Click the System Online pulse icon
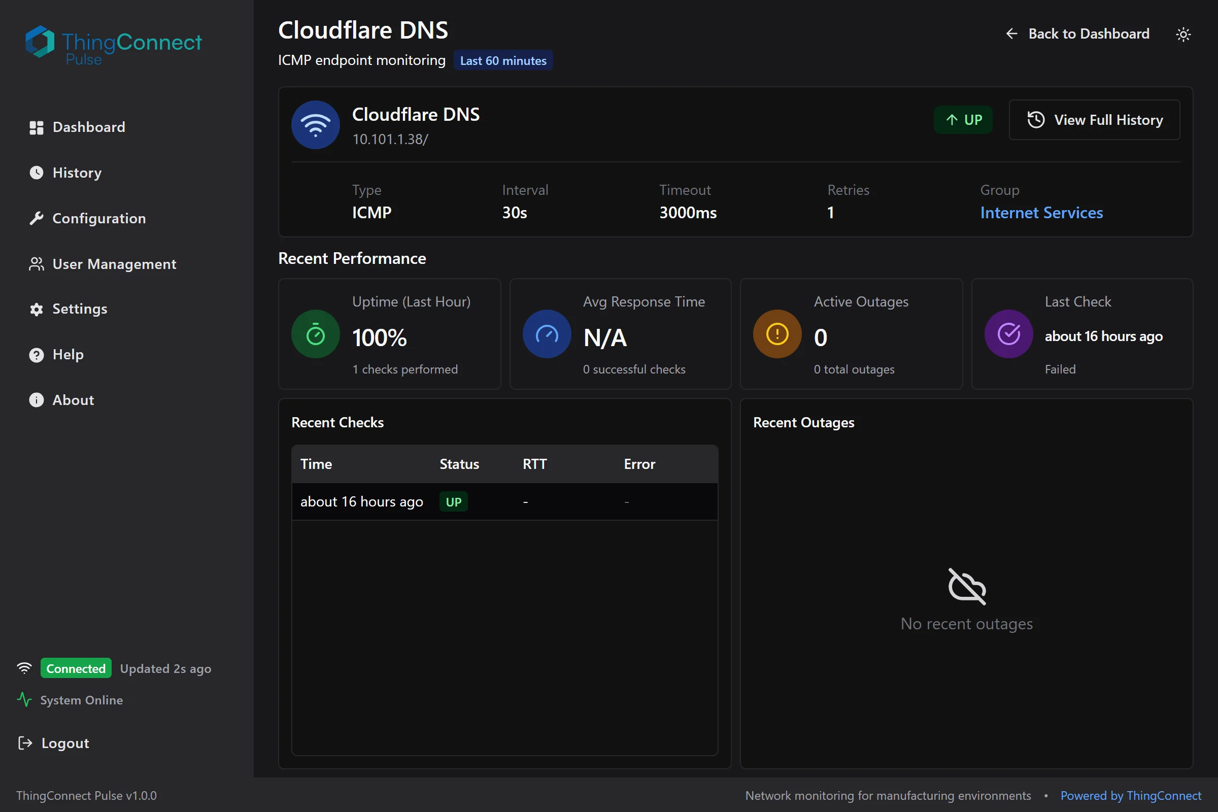This screenshot has width=1218, height=812. (24, 700)
